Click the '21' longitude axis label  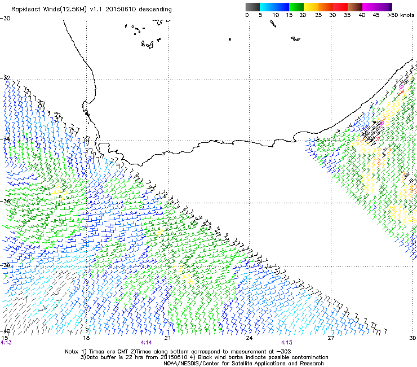167,338
